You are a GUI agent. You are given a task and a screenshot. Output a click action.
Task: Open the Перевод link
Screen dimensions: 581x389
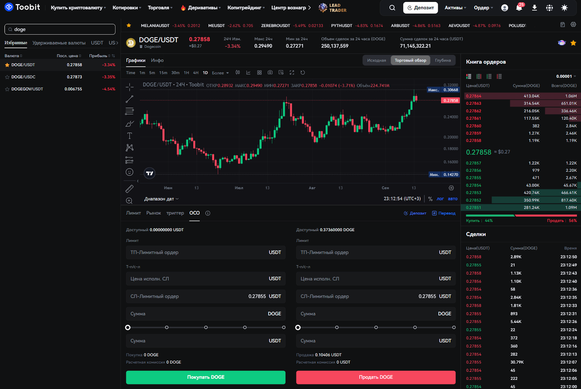(x=444, y=213)
